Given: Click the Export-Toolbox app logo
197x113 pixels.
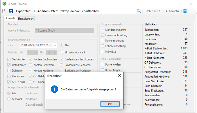Looking at the screenshot, I should 5,4.
